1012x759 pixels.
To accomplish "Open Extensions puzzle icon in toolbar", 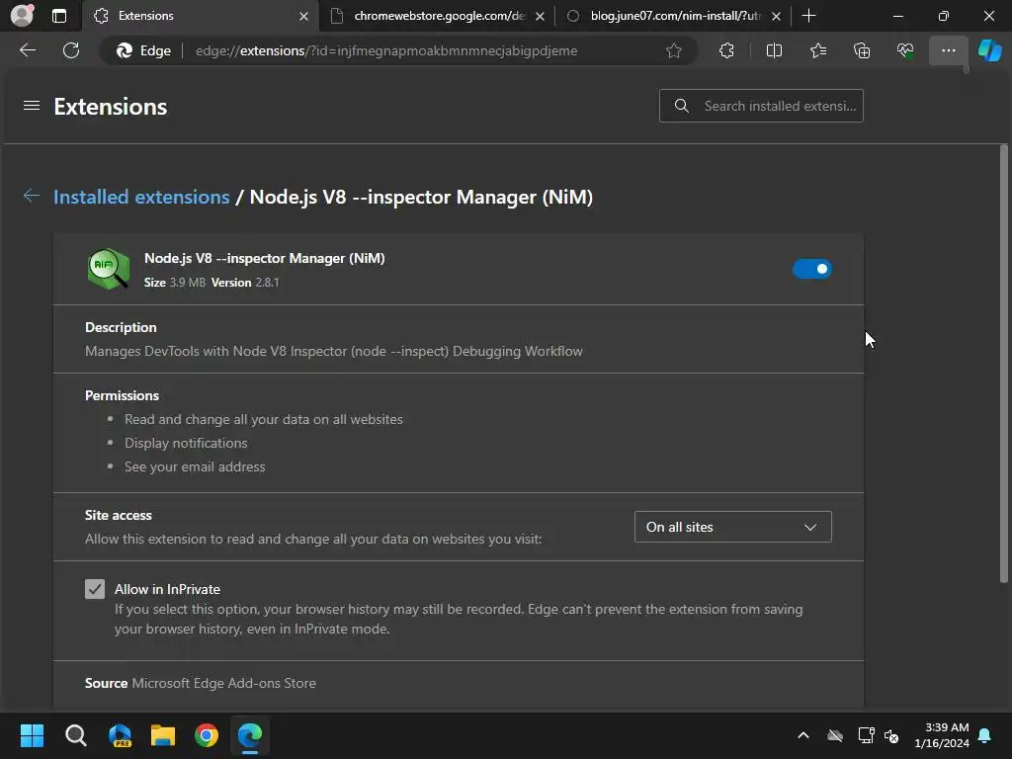I will [x=726, y=50].
